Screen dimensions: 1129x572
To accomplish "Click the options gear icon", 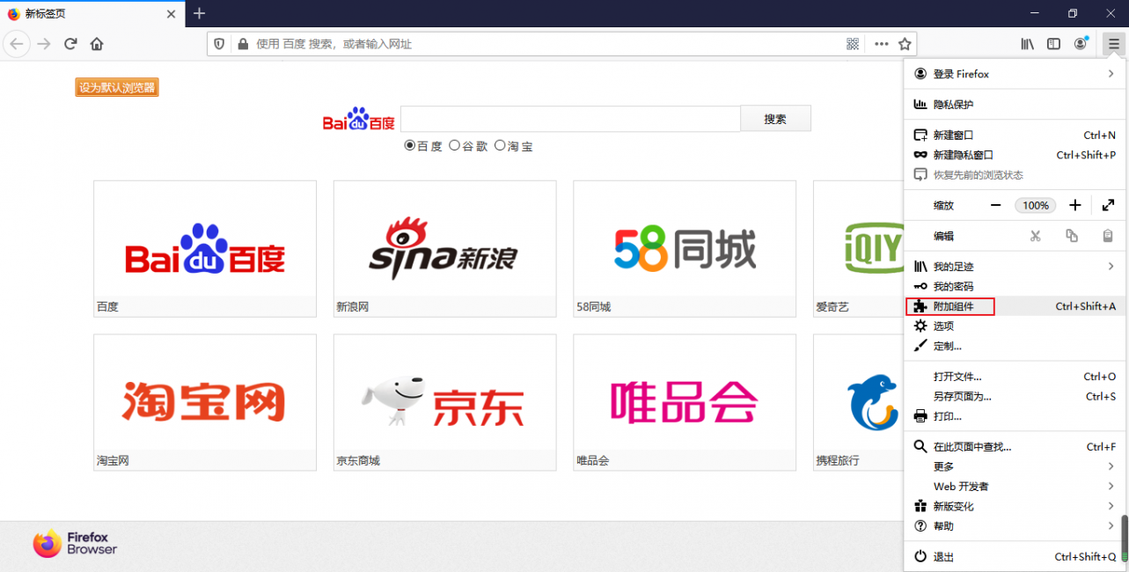I will click(920, 326).
